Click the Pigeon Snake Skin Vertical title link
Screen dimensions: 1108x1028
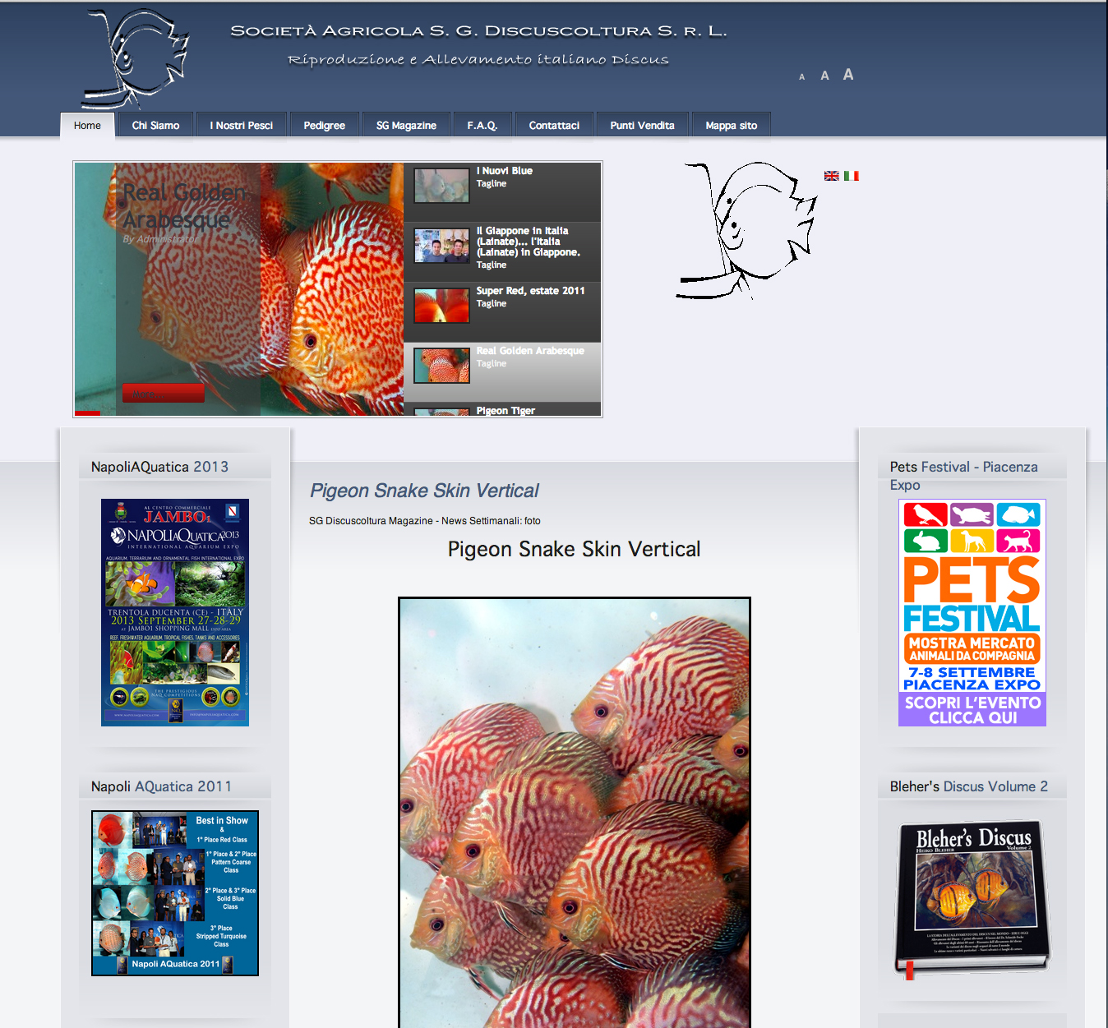[x=424, y=491]
